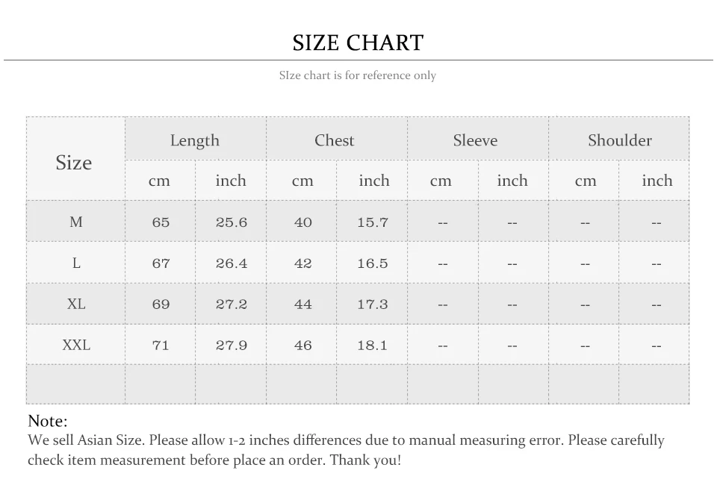Click the Sleeve column header

tap(475, 140)
